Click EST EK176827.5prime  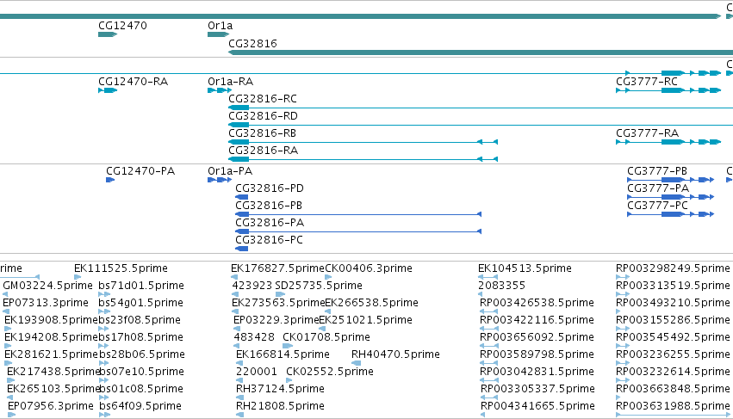277,268
